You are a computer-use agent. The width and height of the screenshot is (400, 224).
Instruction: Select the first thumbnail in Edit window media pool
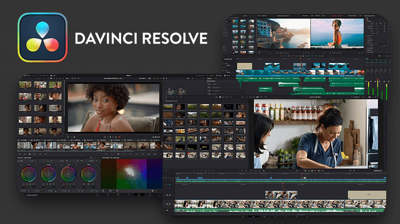(235, 22)
